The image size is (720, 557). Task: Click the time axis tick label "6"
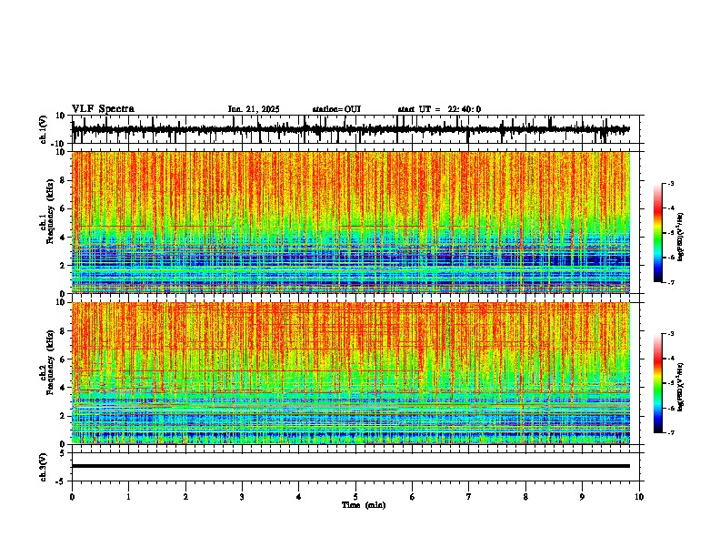(413, 497)
